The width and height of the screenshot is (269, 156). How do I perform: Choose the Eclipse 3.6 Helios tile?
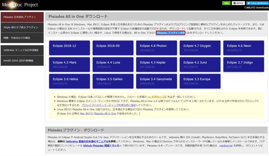coord(69,81)
